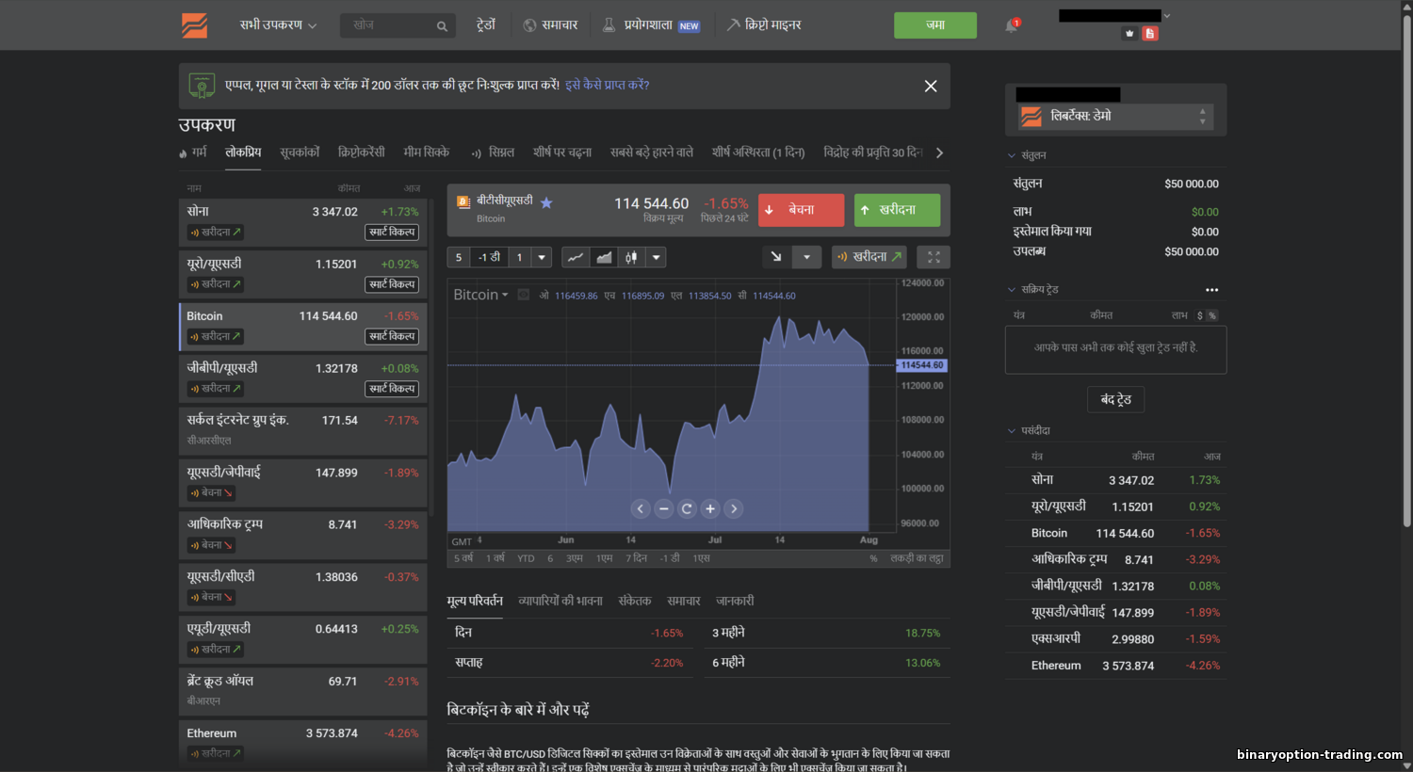
Task: Collapse the संतुलन section
Action: [1012, 155]
